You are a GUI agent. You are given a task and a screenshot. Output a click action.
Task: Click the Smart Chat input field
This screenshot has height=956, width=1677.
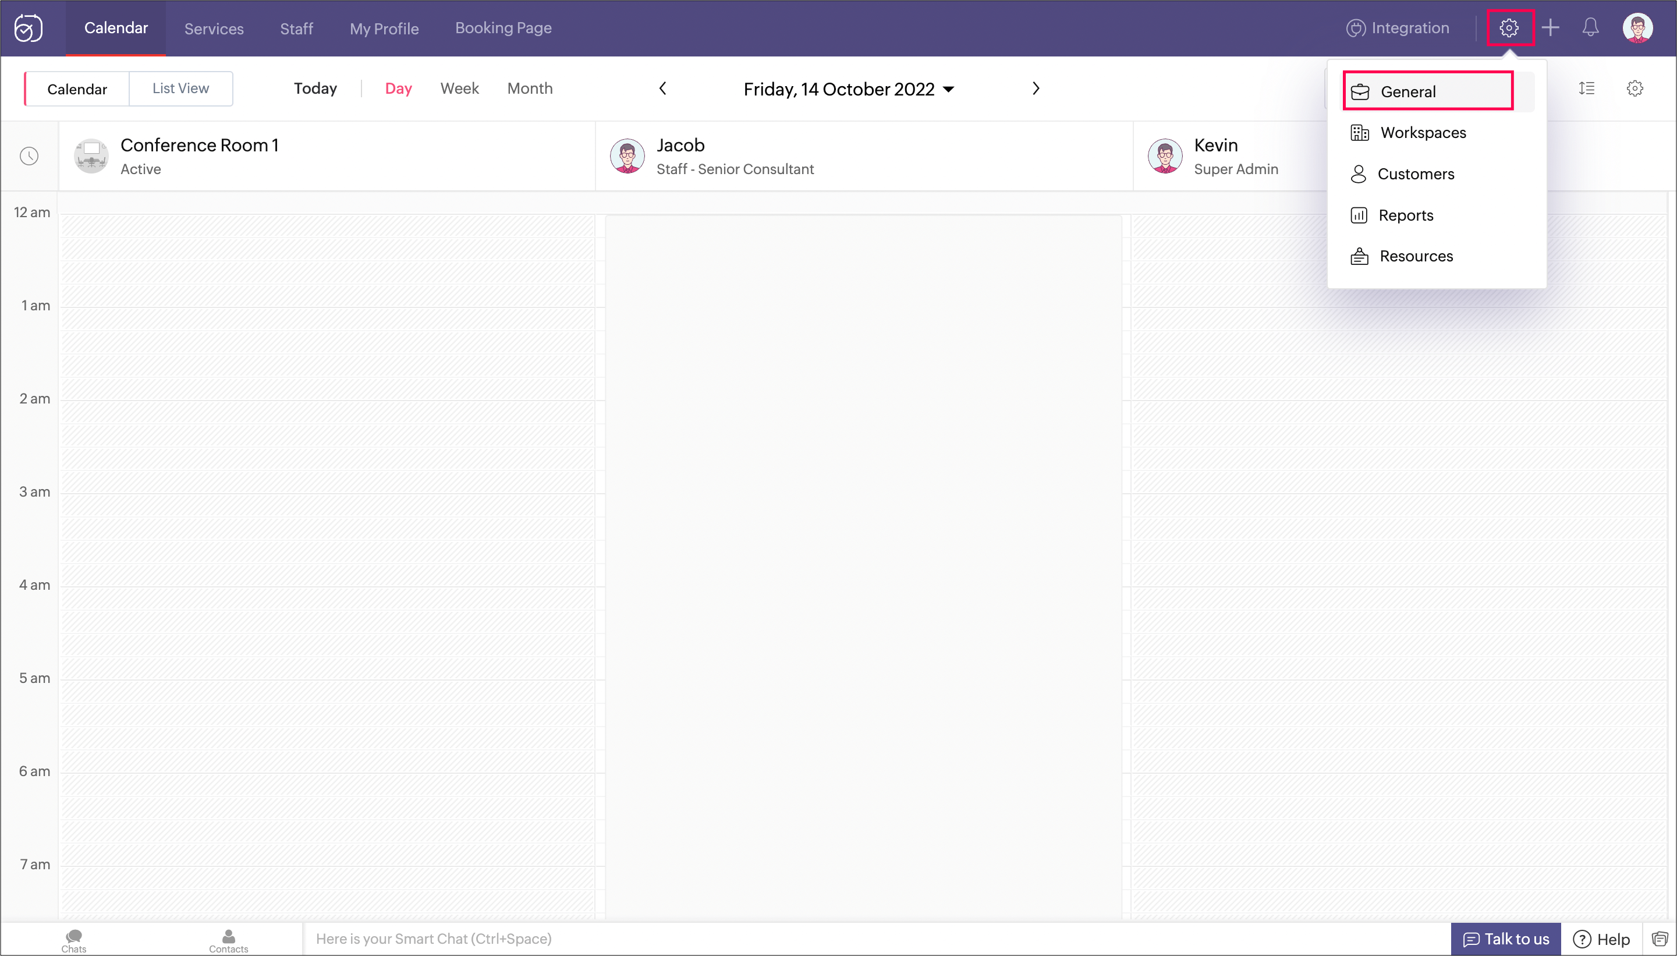click(876, 939)
